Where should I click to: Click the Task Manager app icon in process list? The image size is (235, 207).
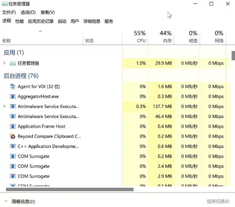13,63
